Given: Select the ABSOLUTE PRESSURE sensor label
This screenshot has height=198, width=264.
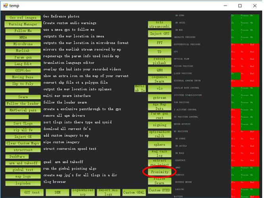Looking at the screenshot, I should coord(185,37).
